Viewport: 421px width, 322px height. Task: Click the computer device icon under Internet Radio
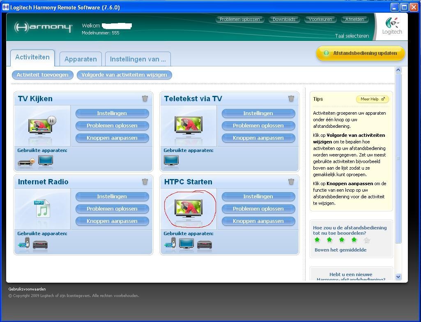(x=24, y=243)
